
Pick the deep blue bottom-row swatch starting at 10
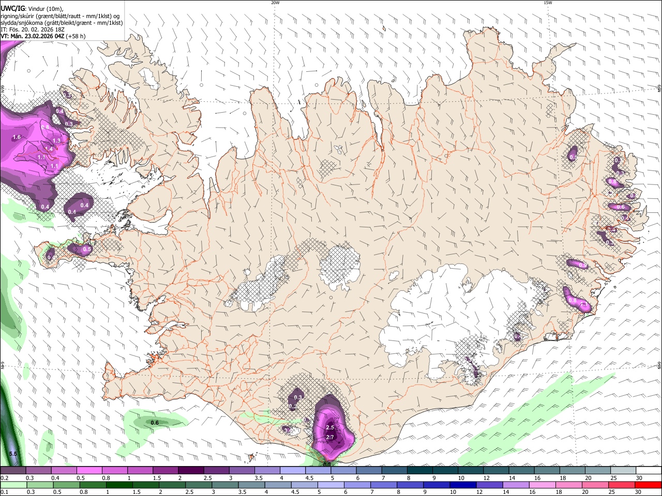coord(463,485)
